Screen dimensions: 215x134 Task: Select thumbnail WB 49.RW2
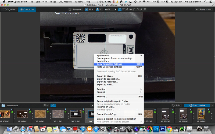coord(22,114)
